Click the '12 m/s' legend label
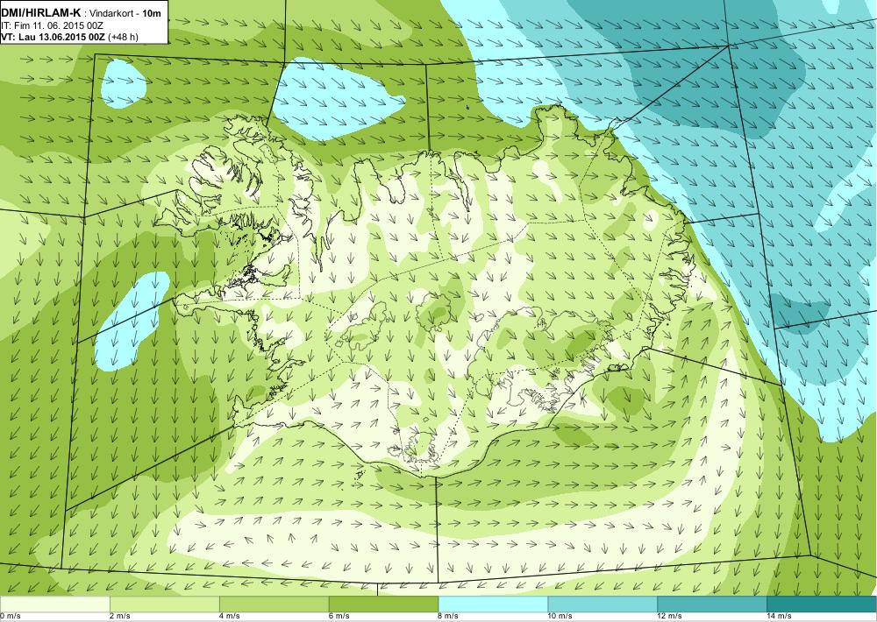The width and height of the screenshot is (877, 622). click(670, 617)
